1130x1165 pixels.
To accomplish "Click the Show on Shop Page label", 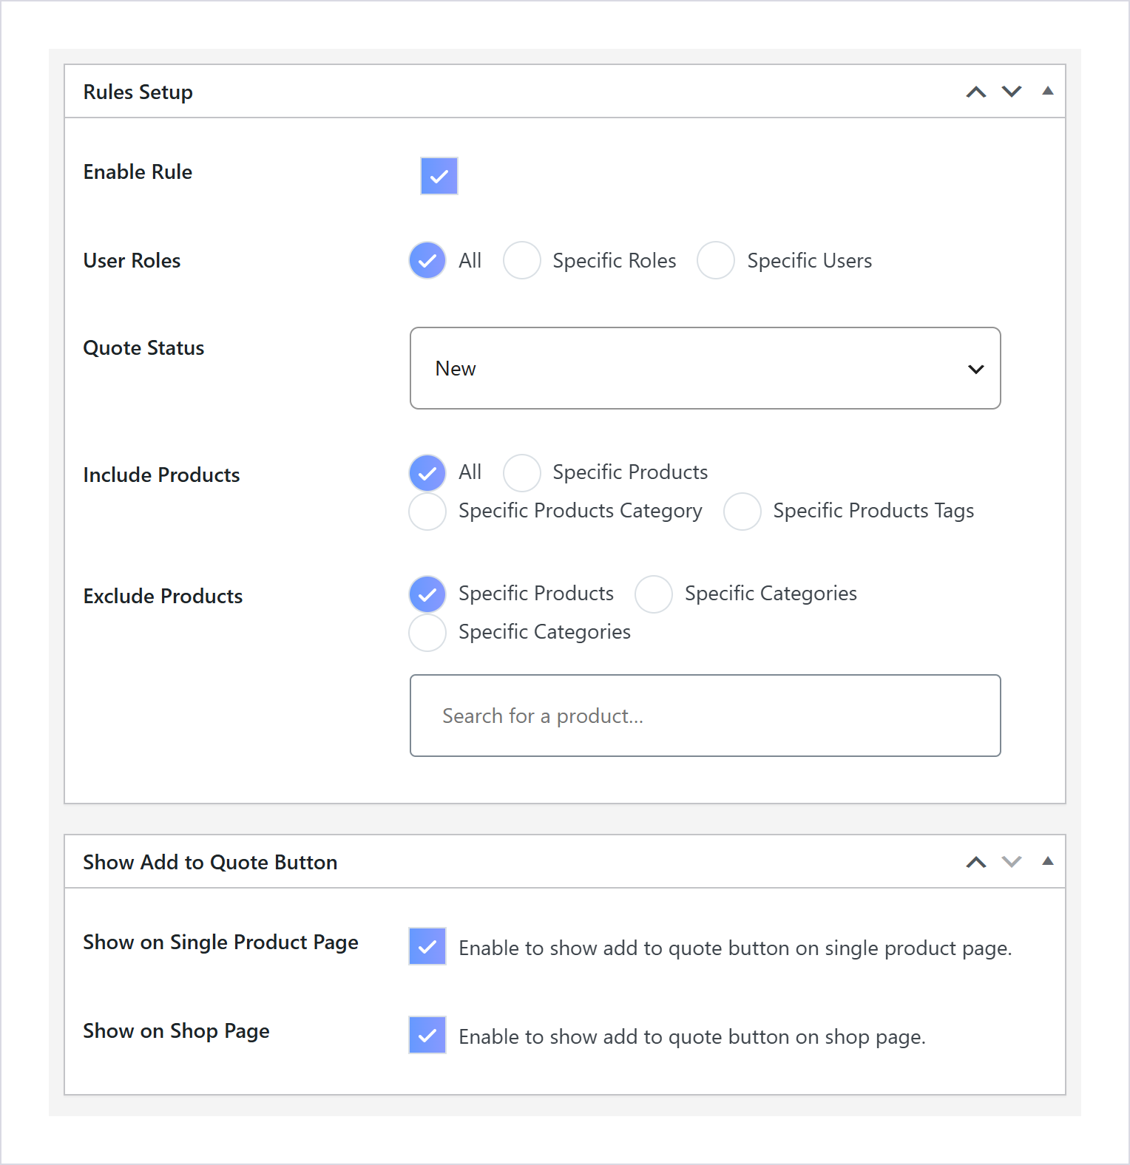I will click(176, 1031).
